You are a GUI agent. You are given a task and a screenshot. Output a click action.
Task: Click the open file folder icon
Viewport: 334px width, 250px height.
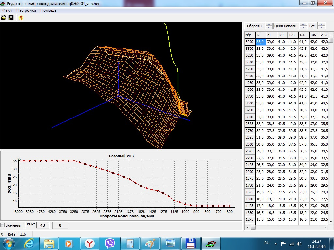click(4, 18)
